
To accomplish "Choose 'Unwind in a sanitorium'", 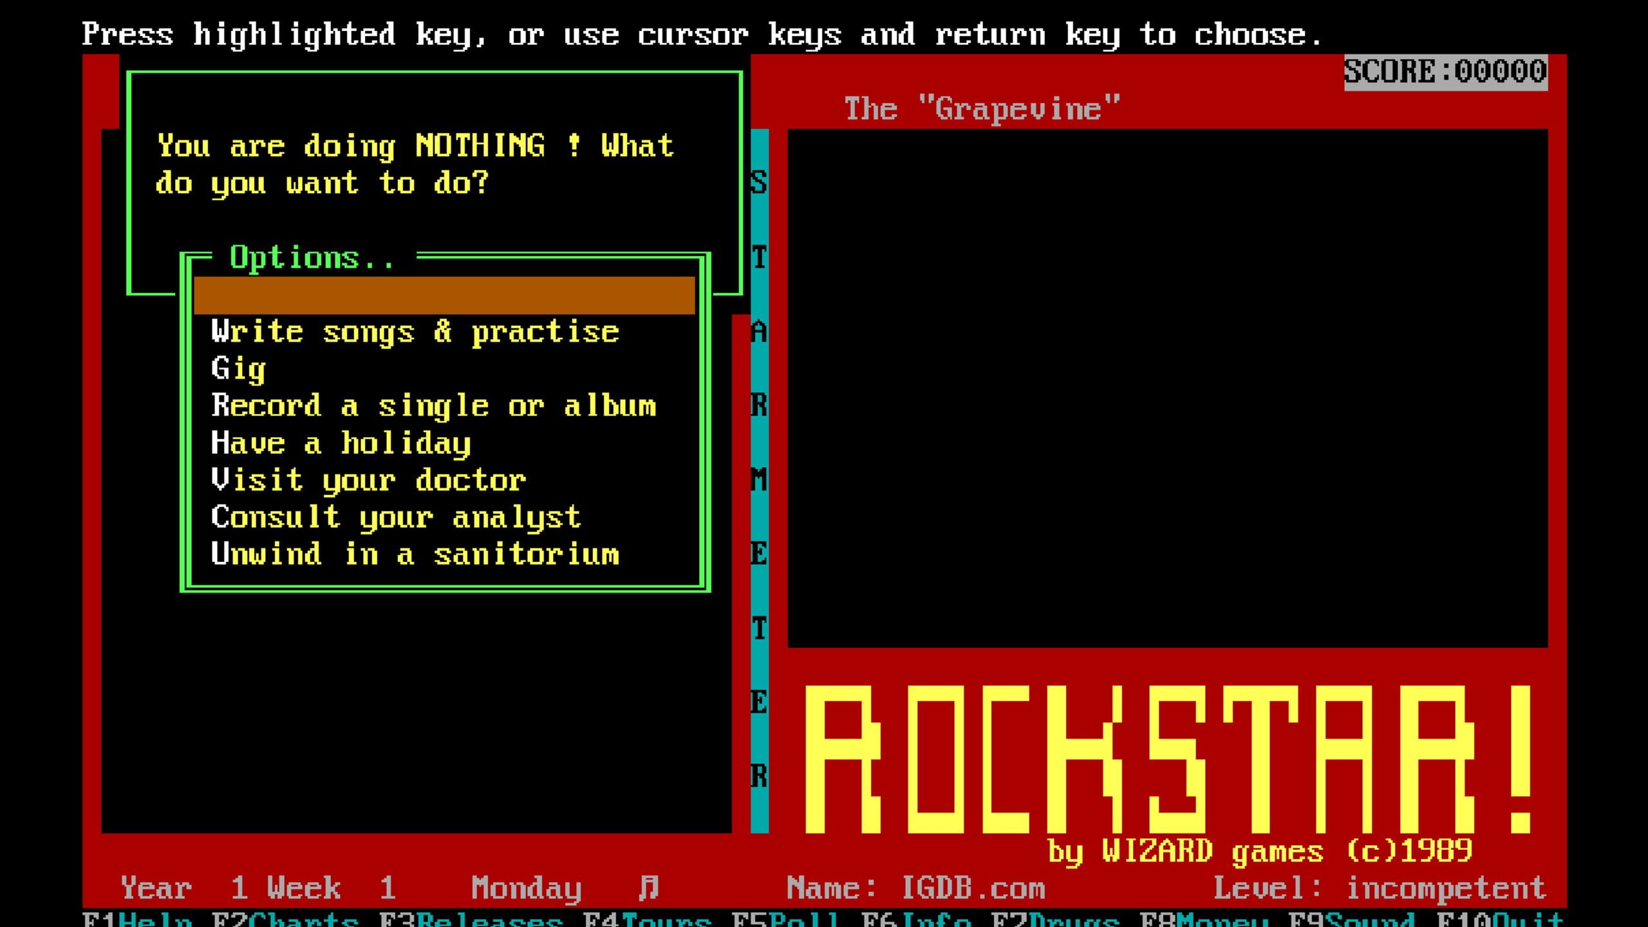I will coord(415,554).
